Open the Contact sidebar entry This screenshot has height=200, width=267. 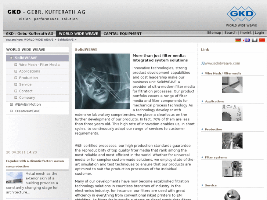[26, 91]
